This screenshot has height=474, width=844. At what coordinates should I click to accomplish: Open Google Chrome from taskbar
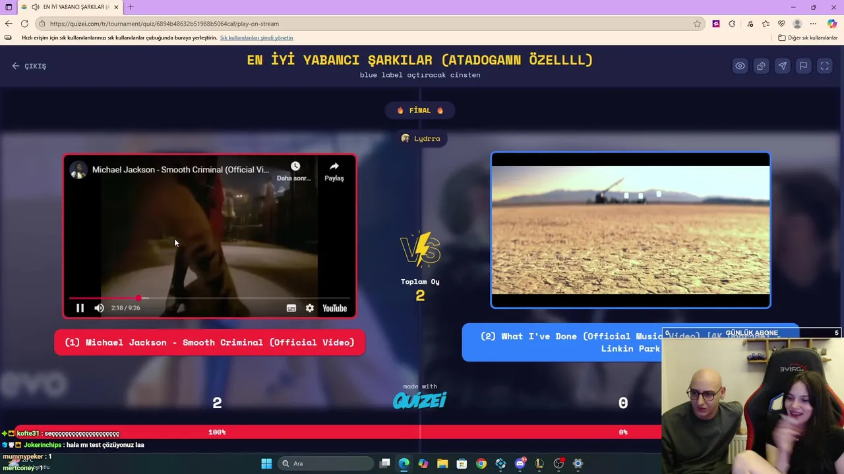click(481, 463)
